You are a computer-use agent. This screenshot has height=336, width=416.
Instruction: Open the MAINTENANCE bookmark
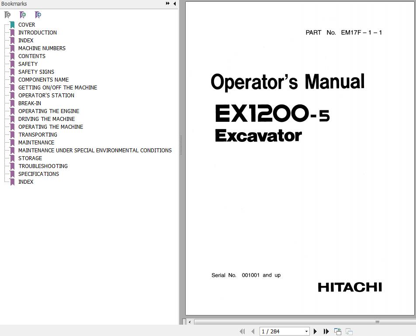coord(36,143)
